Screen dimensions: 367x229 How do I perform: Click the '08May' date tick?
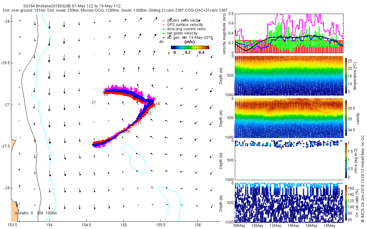tap(239, 226)
